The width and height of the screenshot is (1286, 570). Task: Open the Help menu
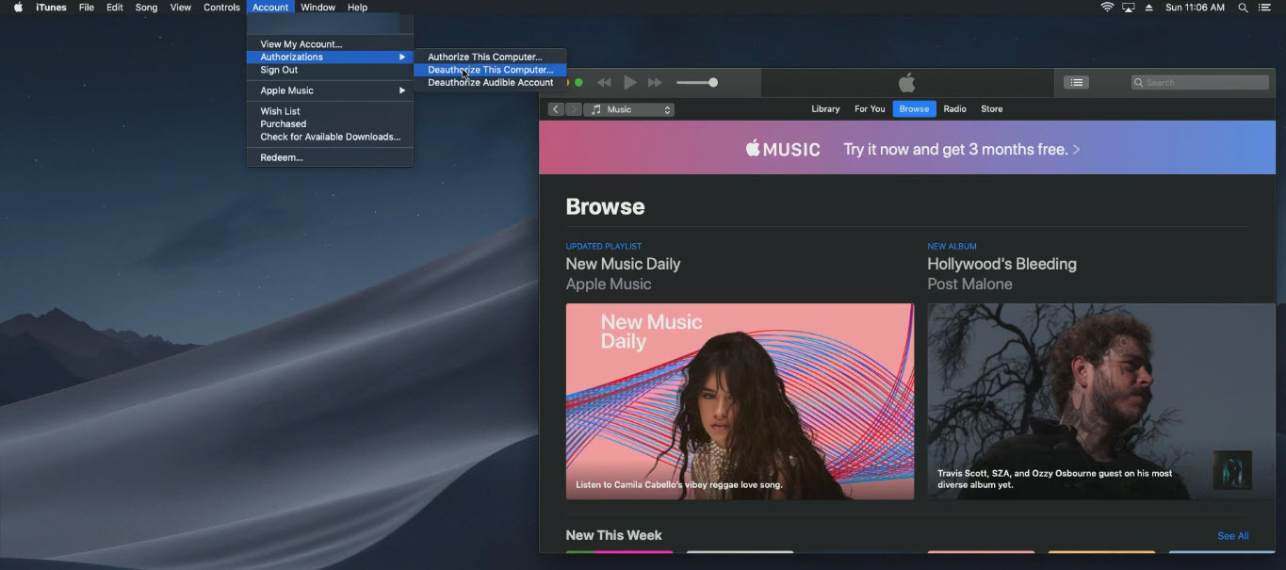[x=357, y=8]
